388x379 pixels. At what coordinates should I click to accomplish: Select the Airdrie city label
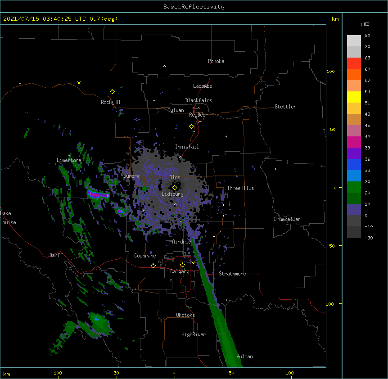pyautogui.click(x=182, y=242)
